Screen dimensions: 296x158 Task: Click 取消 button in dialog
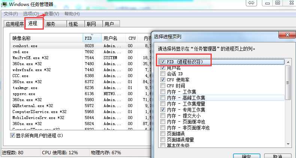tap(278, 156)
